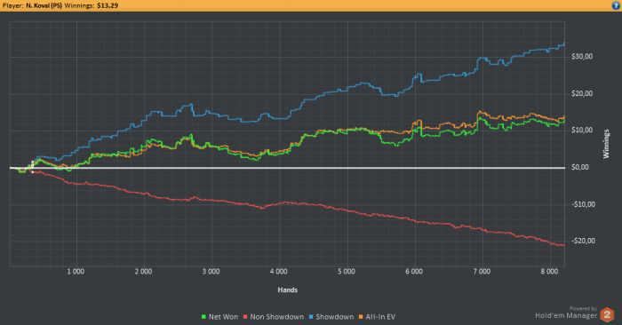This screenshot has height=325, width=622.
Task: Click the 4 000 hands axis label
Action: click(279, 272)
